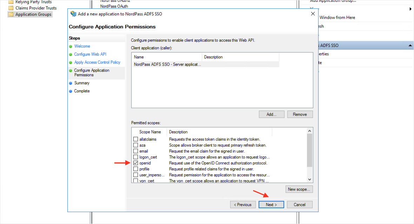The height and width of the screenshot is (224, 414).
Task: Click the blue Summary step bullet
Action: pos(71,83)
